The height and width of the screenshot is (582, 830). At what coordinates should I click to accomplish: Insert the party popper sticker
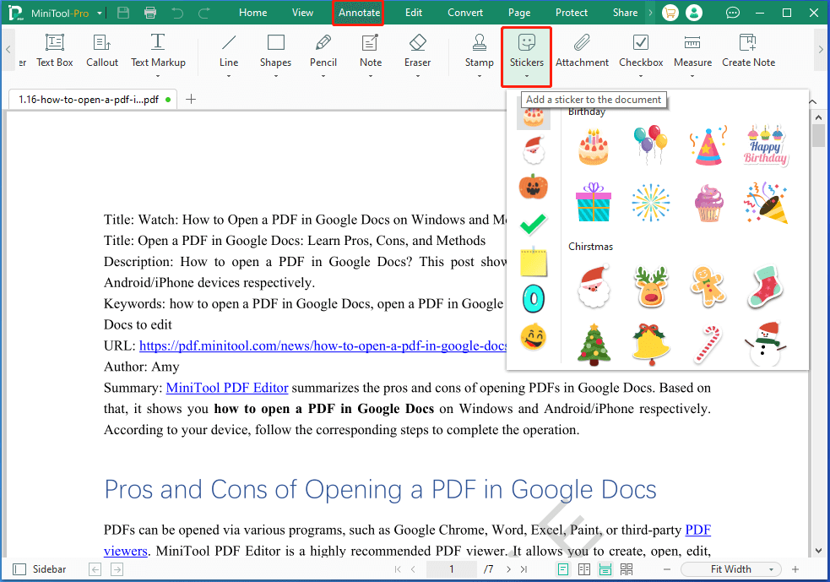tap(766, 202)
